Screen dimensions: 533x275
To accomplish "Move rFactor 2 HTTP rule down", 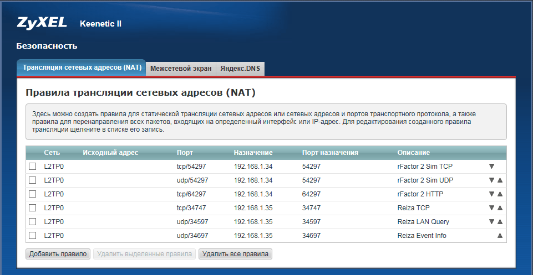I will click(x=491, y=194).
